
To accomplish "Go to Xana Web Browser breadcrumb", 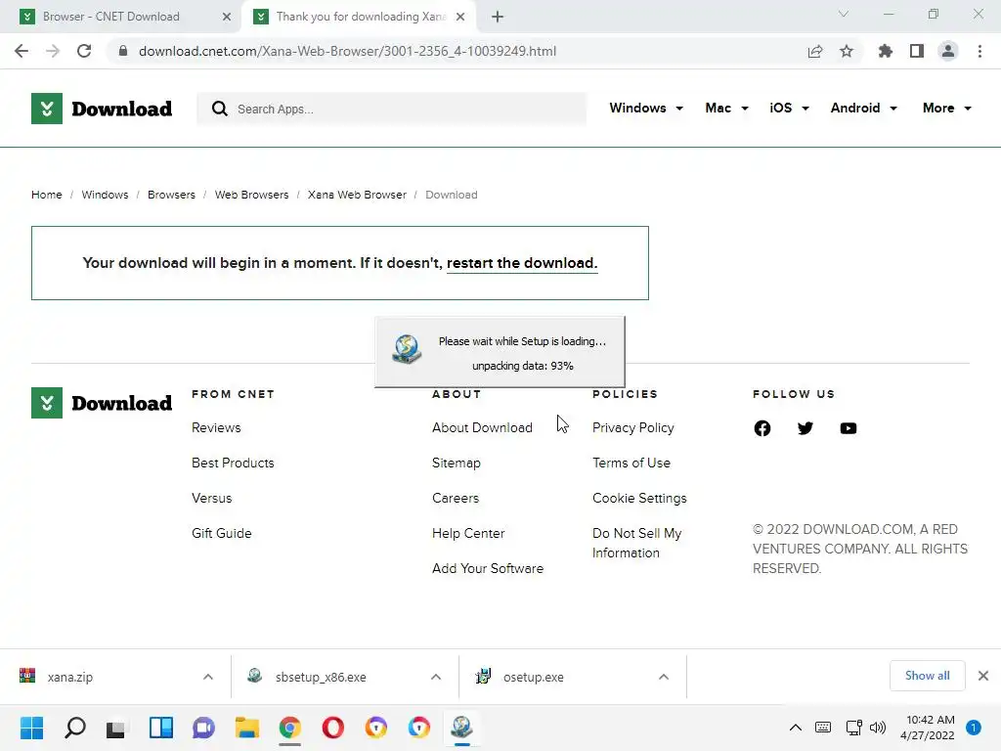I will (x=357, y=195).
